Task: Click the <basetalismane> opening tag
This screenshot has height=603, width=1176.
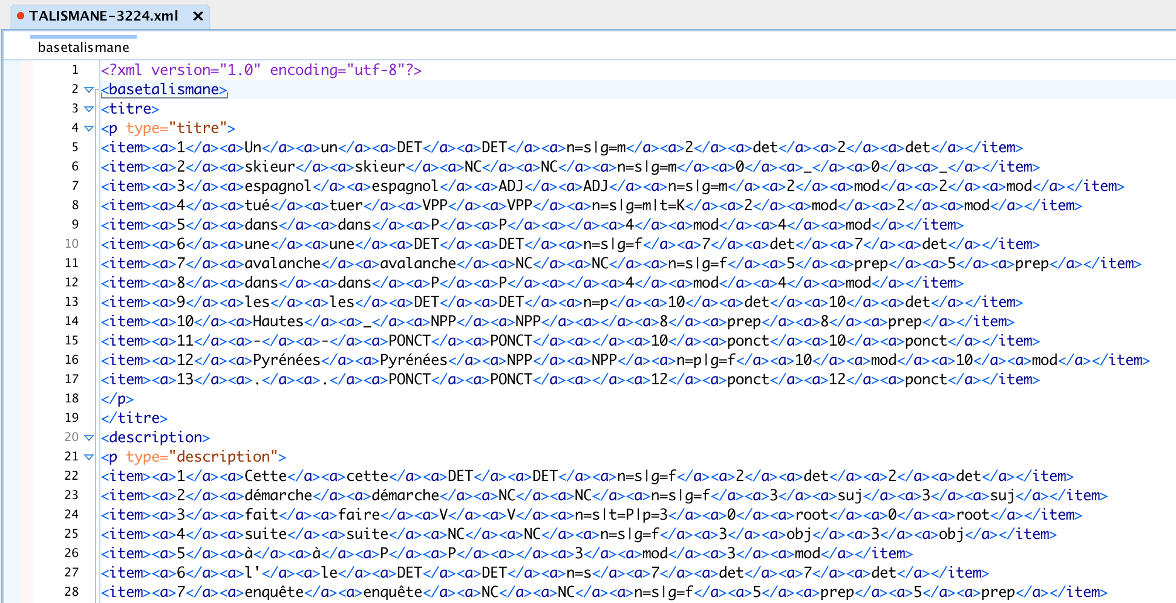Action: tap(164, 89)
